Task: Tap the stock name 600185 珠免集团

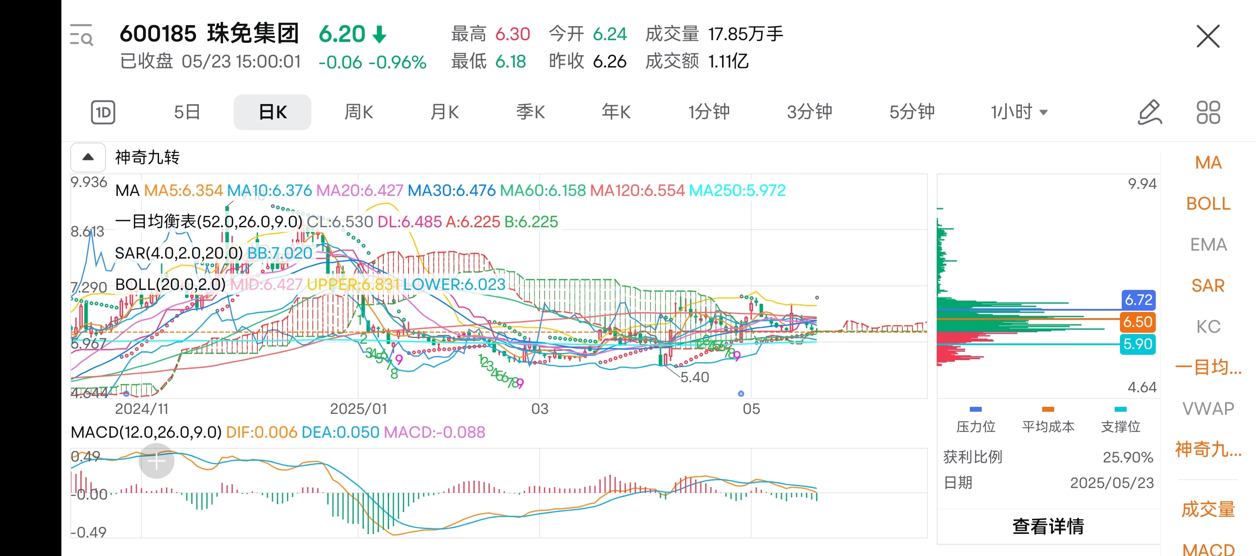Action: [209, 33]
